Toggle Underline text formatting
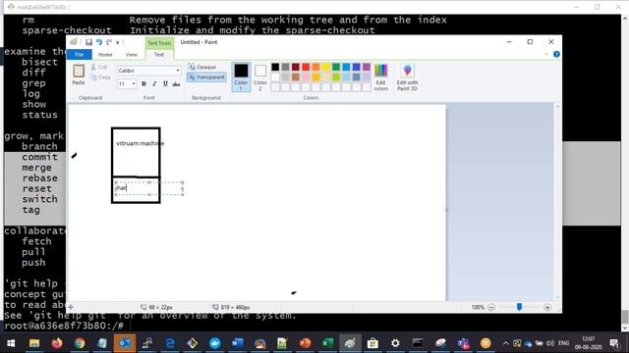 pyautogui.click(x=165, y=83)
